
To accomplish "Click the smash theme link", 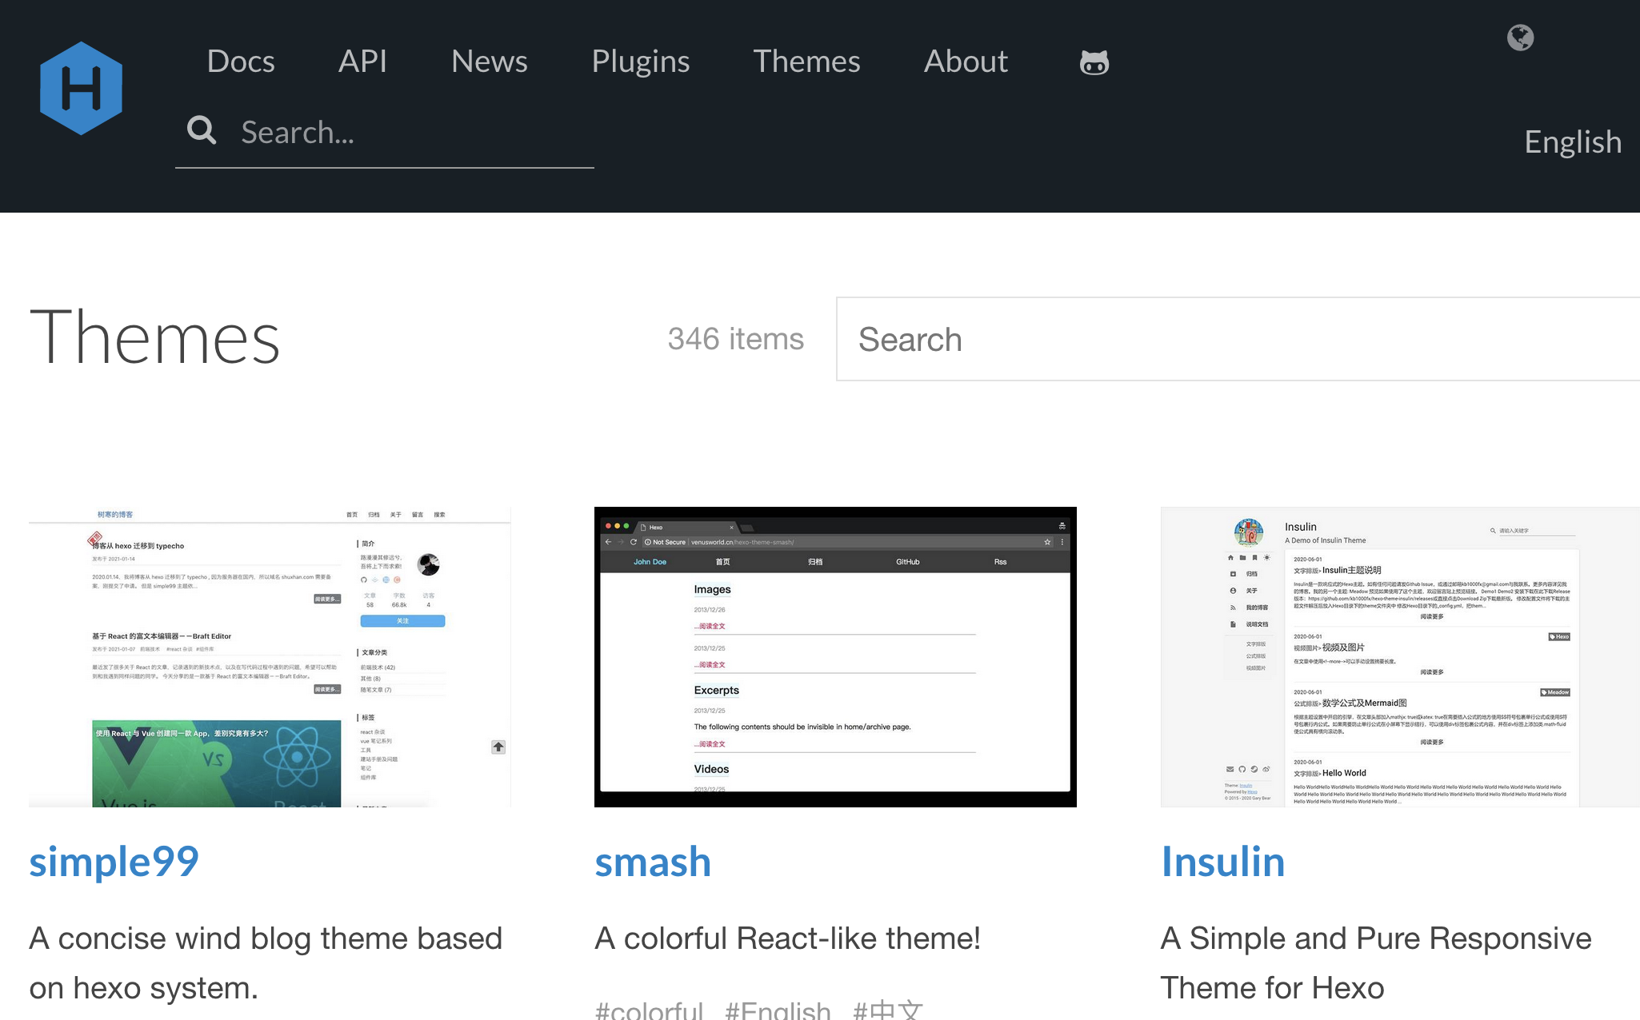I will click(x=654, y=862).
